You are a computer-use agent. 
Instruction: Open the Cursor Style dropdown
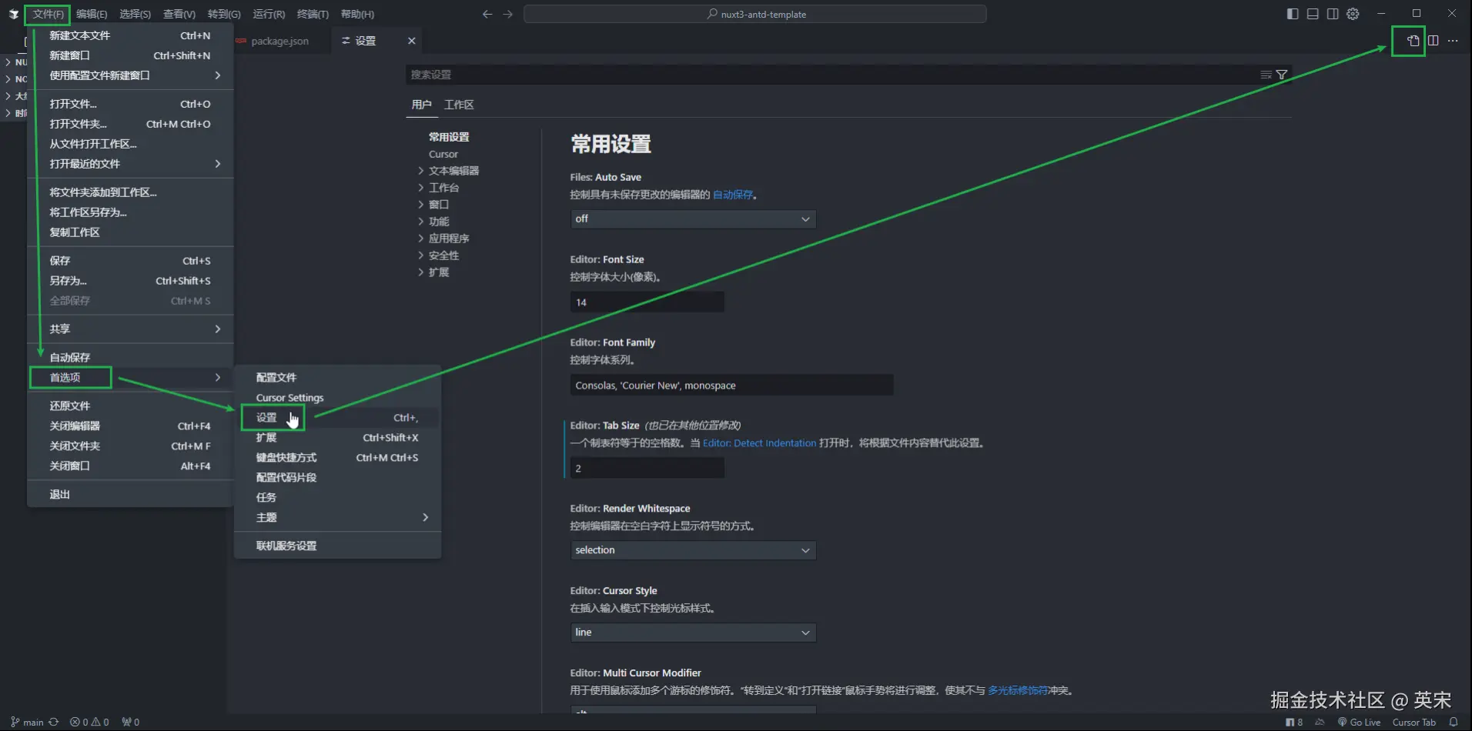coord(693,633)
